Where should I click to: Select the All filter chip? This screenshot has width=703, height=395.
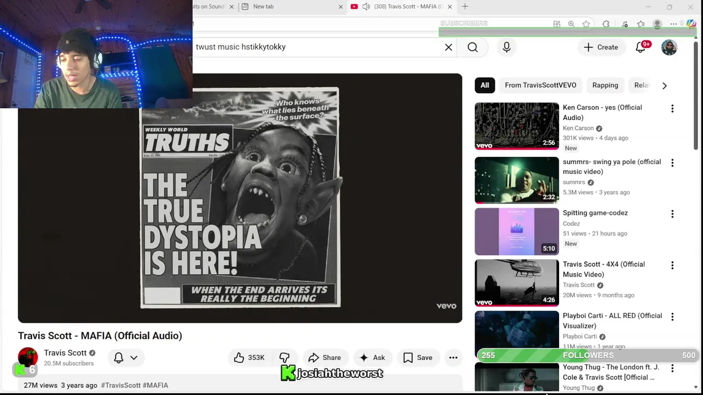[x=484, y=85]
